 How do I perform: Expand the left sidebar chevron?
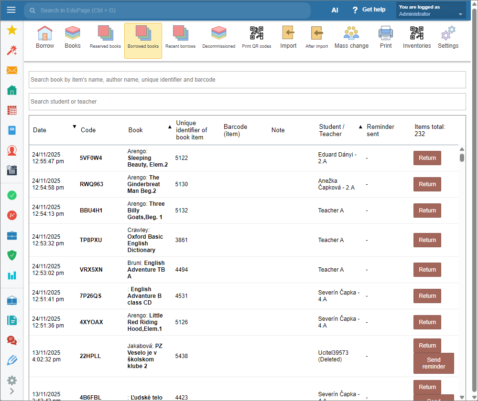pyautogui.click(x=12, y=391)
